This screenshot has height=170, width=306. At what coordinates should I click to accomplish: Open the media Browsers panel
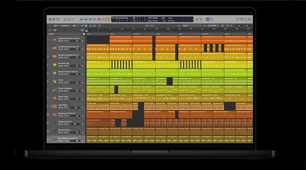point(250,20)
